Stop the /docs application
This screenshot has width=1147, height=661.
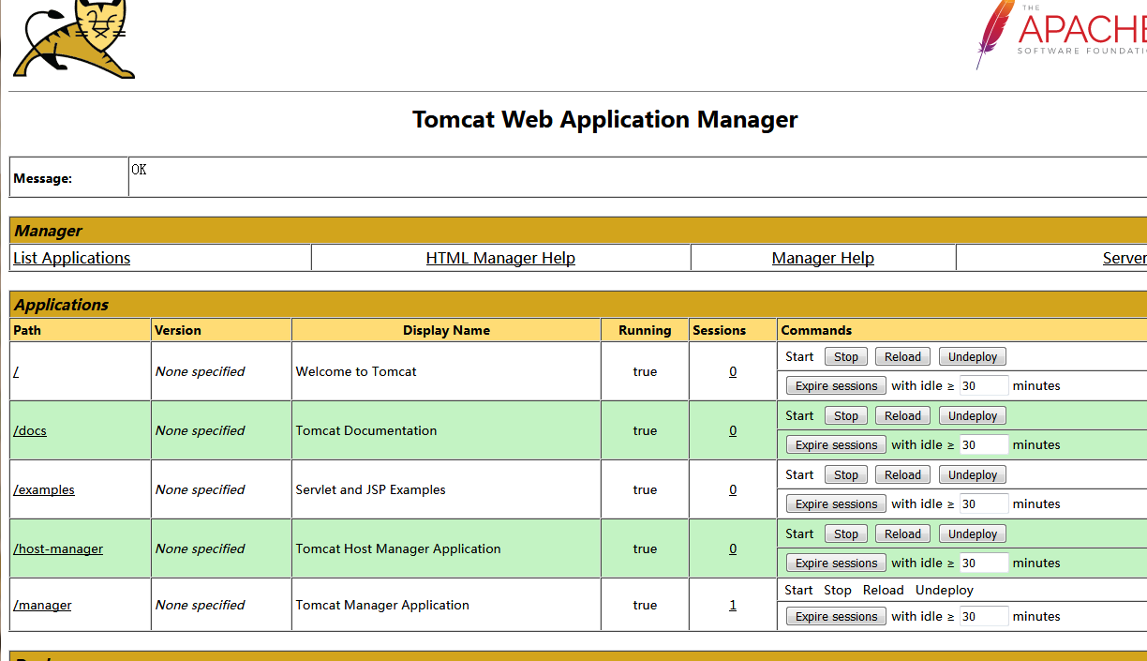tap(846, 415)
